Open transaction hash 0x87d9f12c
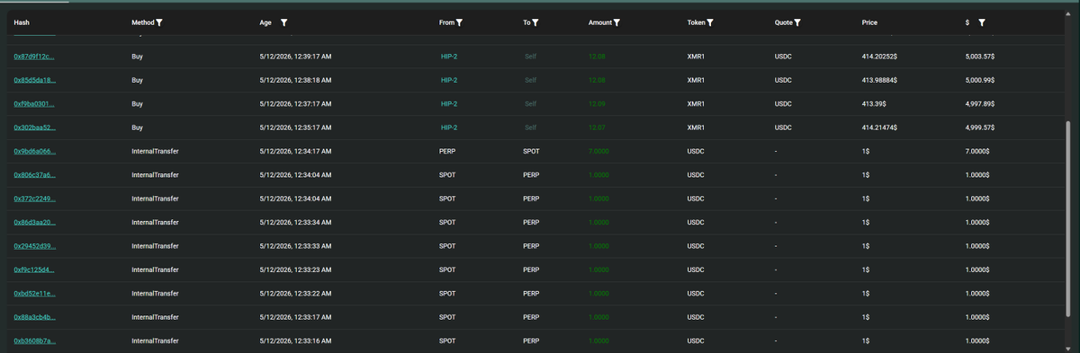The height and width of the screenshot is (353, 1080). 34,57
